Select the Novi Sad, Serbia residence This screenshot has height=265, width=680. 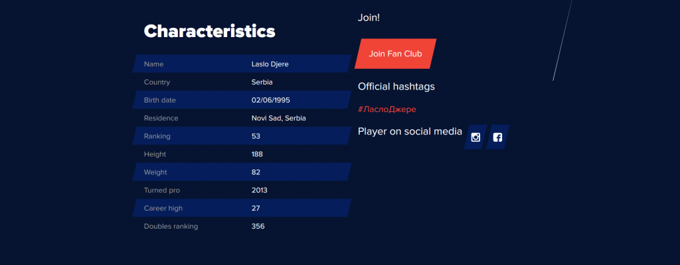point(278,118)
